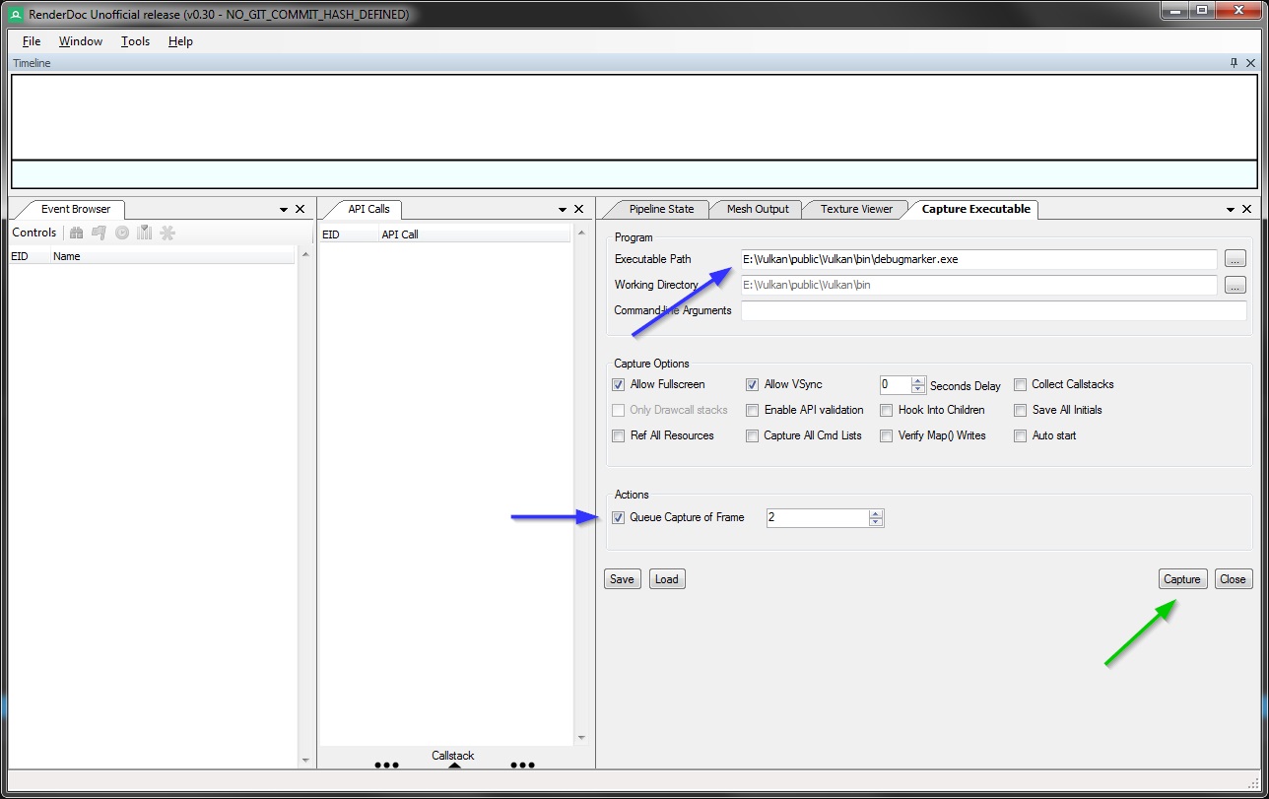
Task: Click the Seconds Delay number field
Action: pyautogui.click(x=896, y=384)
